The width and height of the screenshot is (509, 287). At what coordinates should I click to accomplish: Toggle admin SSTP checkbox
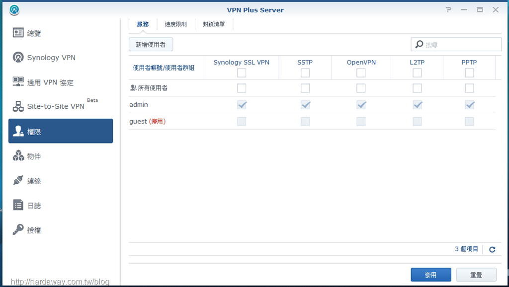[x=305, y=105]
